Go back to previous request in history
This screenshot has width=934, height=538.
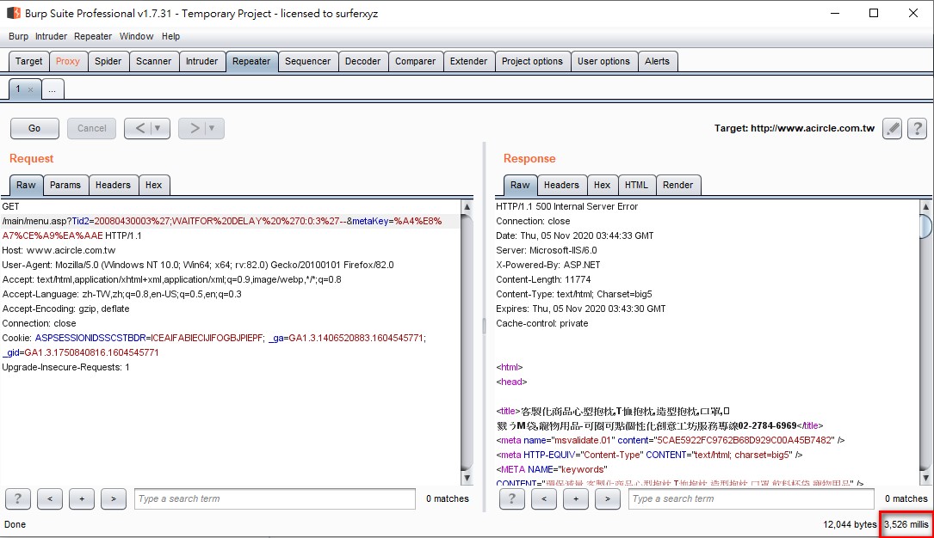(139, 128)
